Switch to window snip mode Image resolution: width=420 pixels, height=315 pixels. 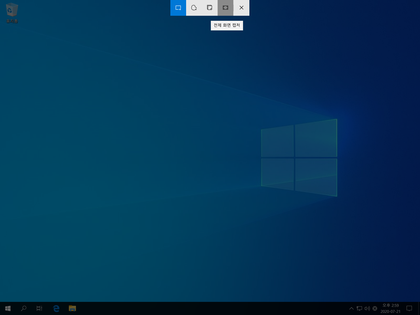coord(210,8)
